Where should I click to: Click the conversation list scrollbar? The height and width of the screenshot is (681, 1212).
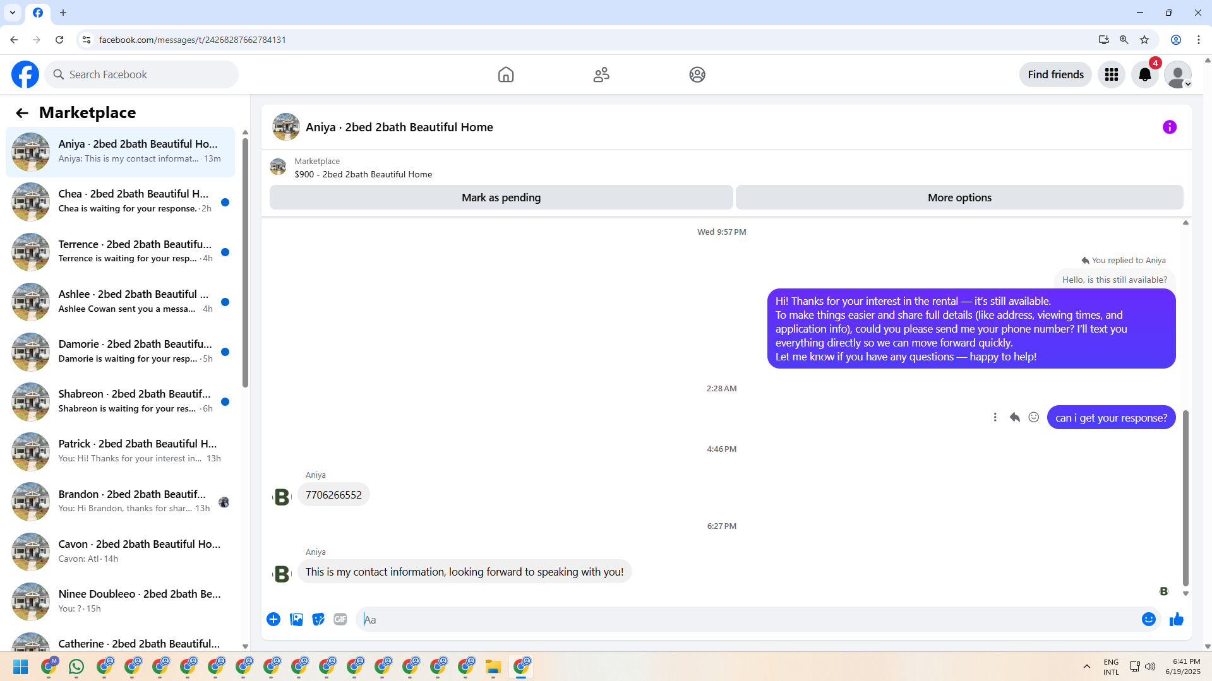[245, 262]
